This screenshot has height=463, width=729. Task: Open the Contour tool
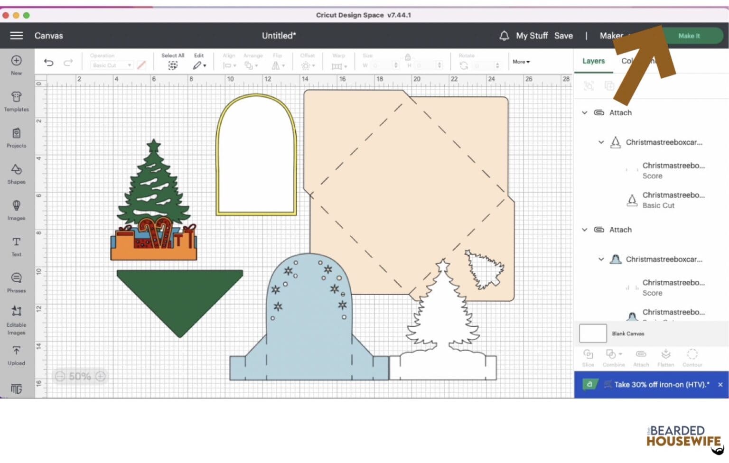click(692, 357)
